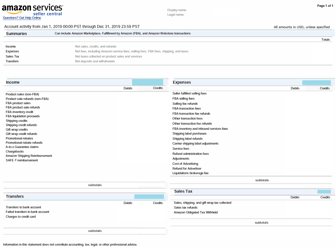
Task: Click the FBA transaction fee refunds row
Action: (x=191, y=114)
